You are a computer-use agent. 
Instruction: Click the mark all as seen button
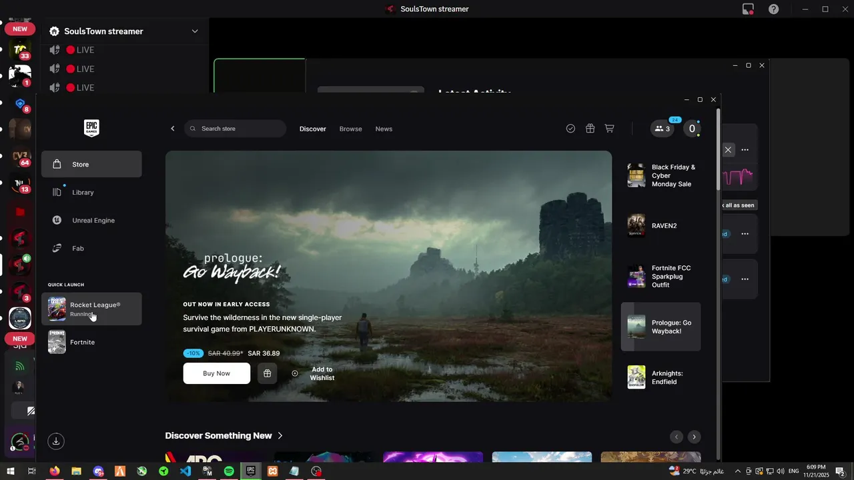739,205
